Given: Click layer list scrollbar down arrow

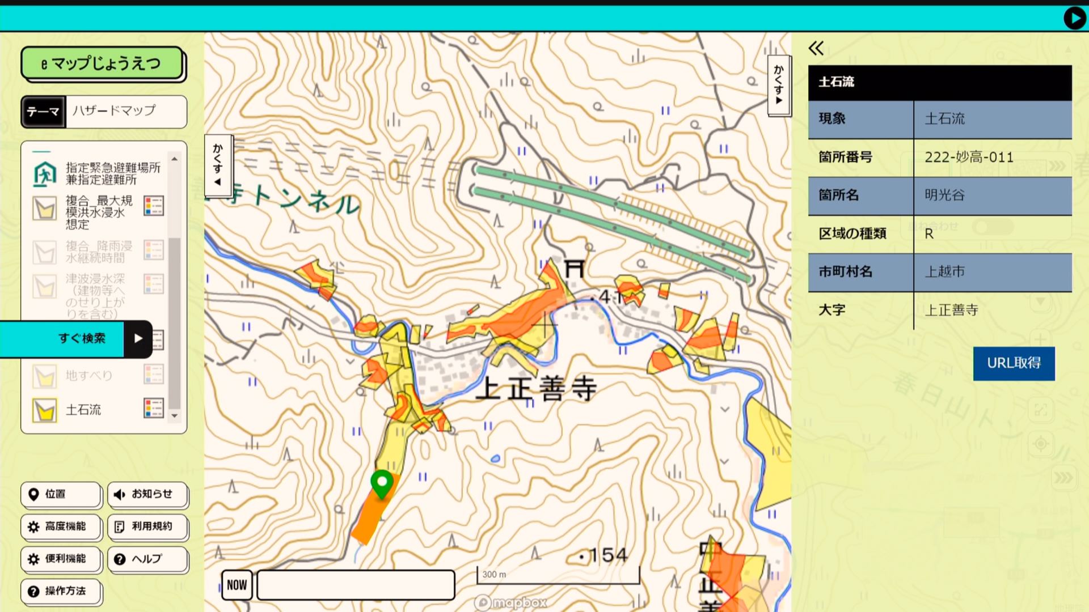Looking at the screenshot, I should click(x=174, y=415).
